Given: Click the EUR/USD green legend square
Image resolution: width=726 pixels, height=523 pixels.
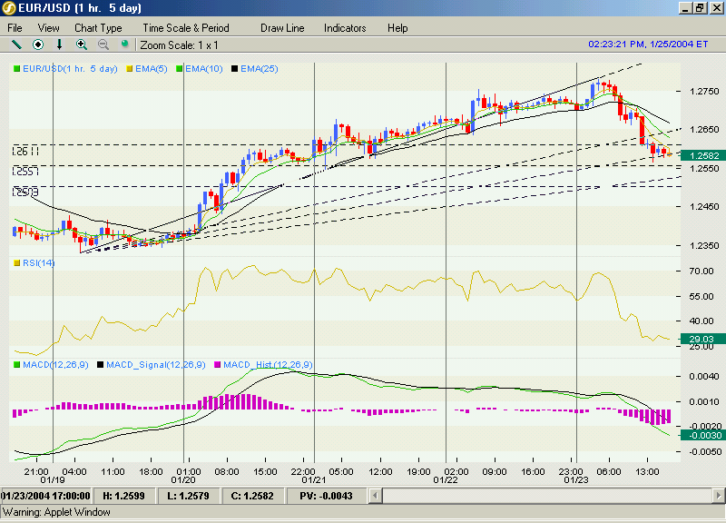Looking at the screenshot, I should pos(17,69).
